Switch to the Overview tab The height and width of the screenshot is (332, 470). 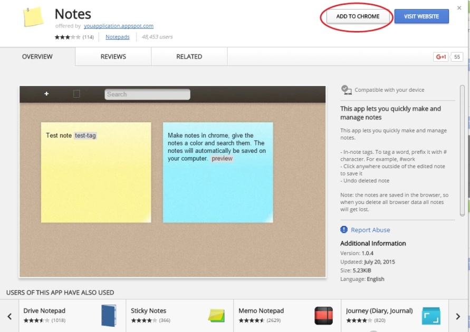[x=37, y=56]
